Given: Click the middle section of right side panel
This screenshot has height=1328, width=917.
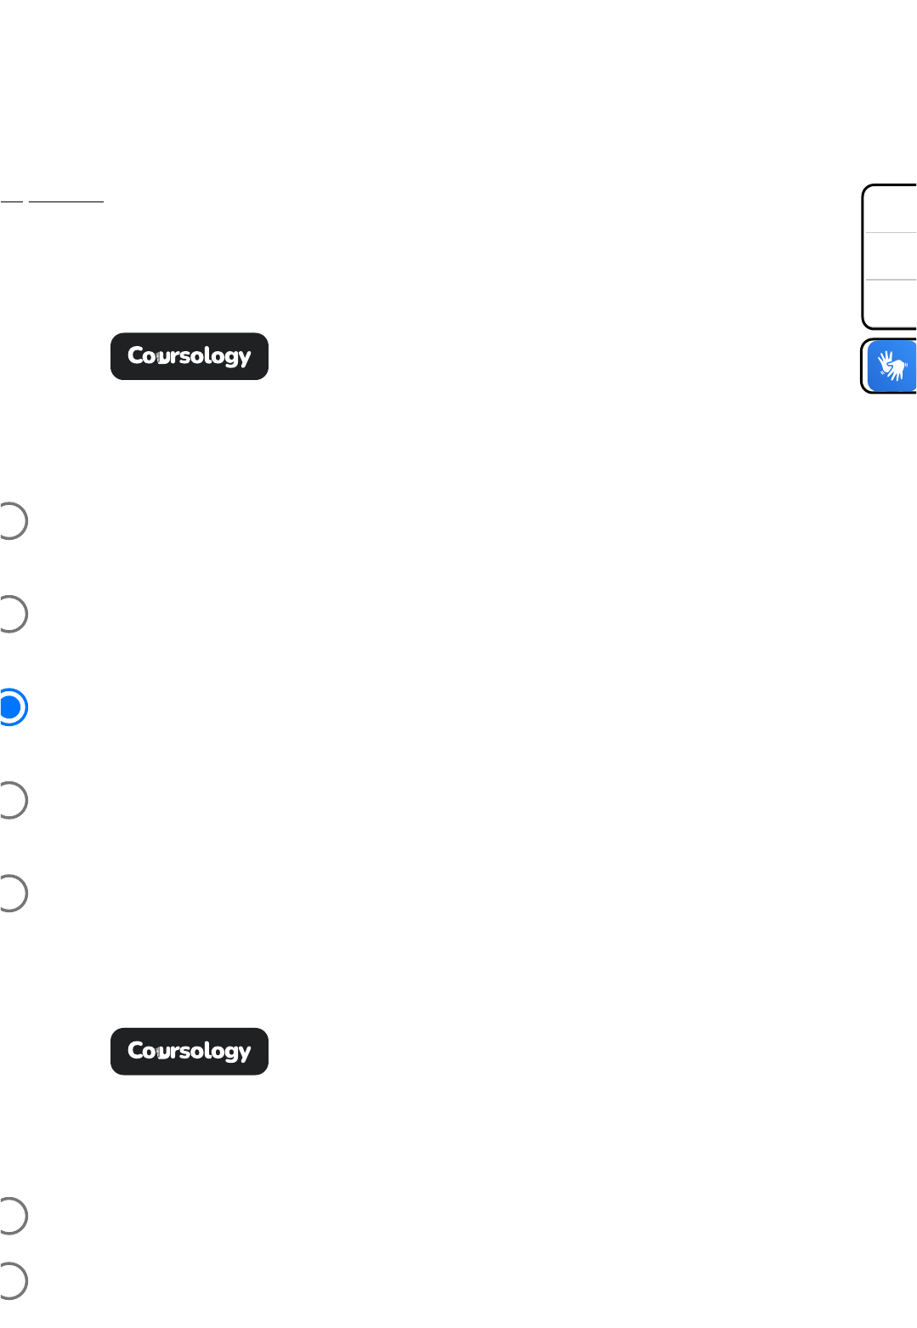Looking at the screenshot, I should point(891,256).
